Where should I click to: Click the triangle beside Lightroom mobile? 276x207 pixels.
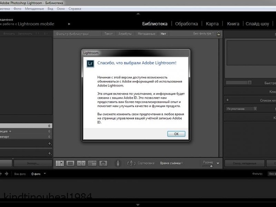click(x=69, y=24)
